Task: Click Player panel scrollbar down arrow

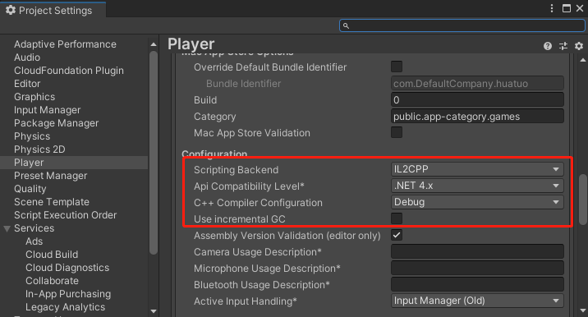Action: [583, 310]
